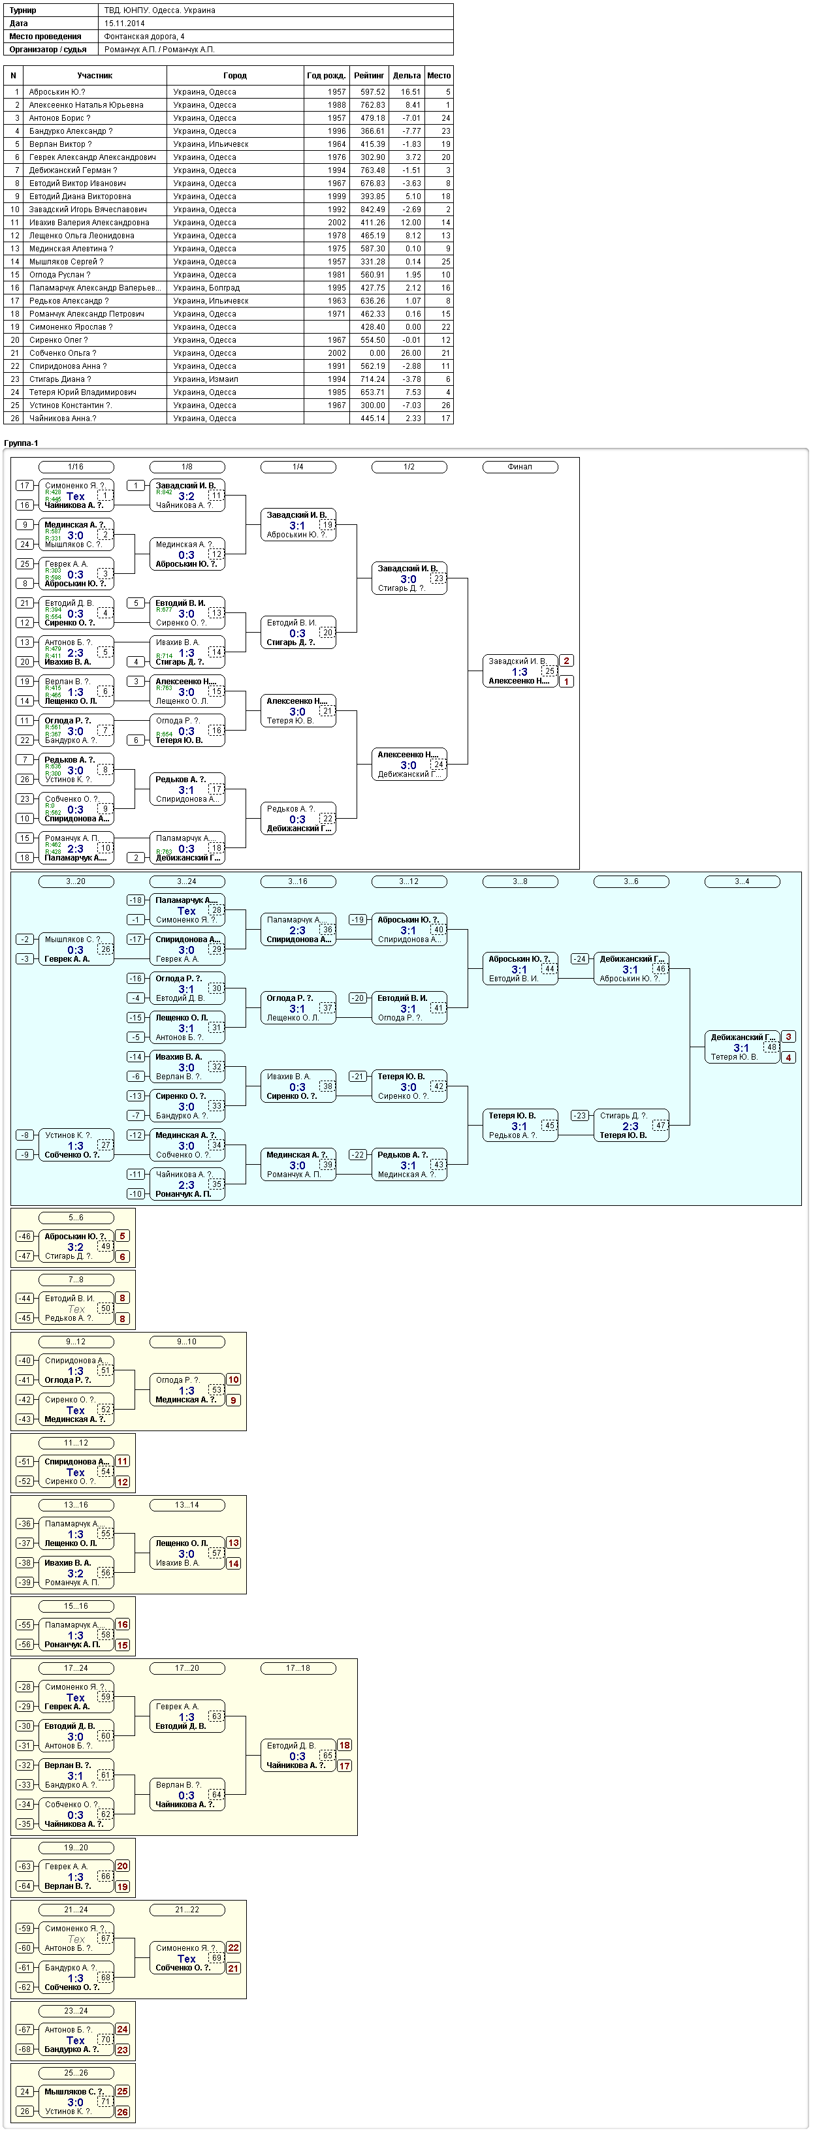Click the '3...4' round header
Viewport: 815px width, 2133px height.
[742, 882]
